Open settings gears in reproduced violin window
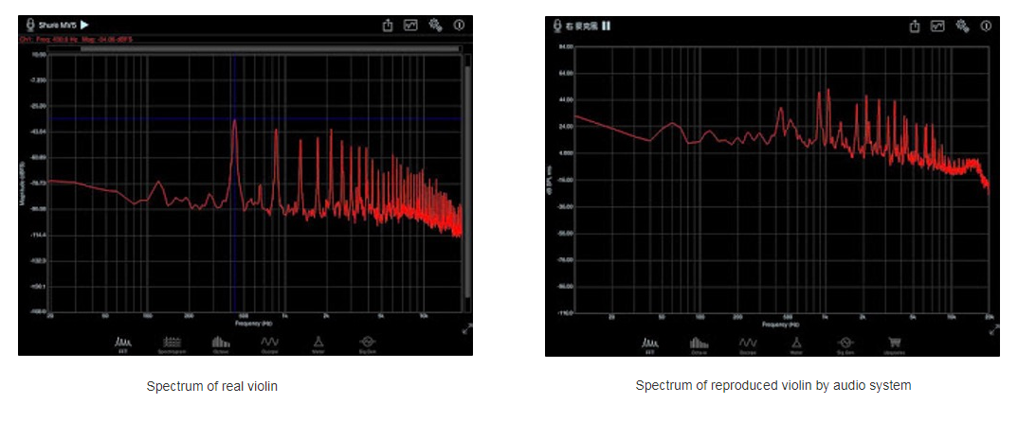Image resolution: width=1018 pixels, height=422 pixels. 963,26
